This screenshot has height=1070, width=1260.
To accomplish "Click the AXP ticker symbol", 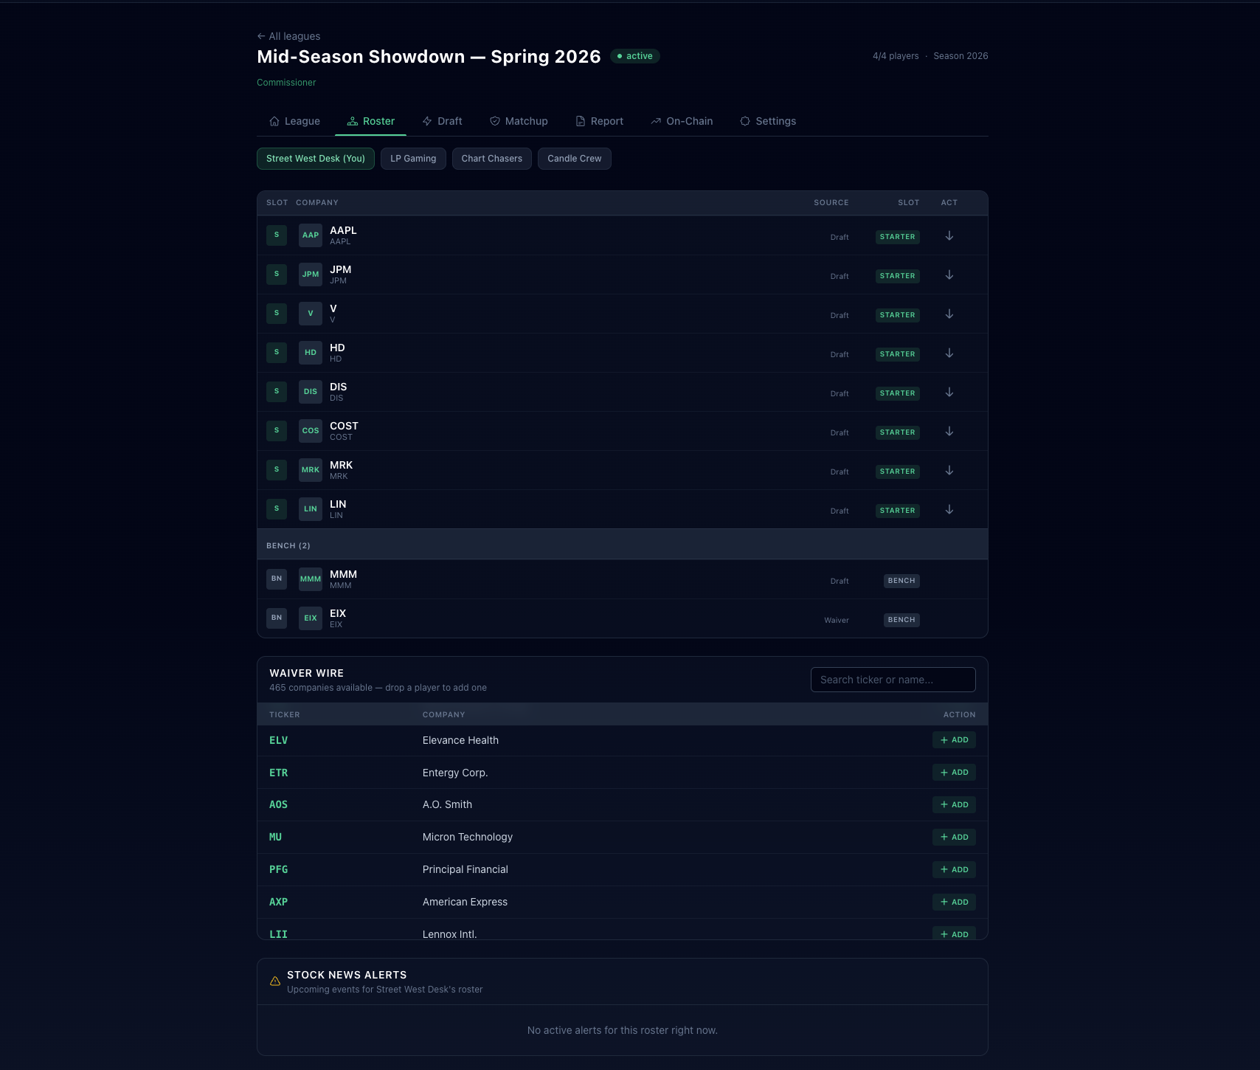I will coord(279,902).
